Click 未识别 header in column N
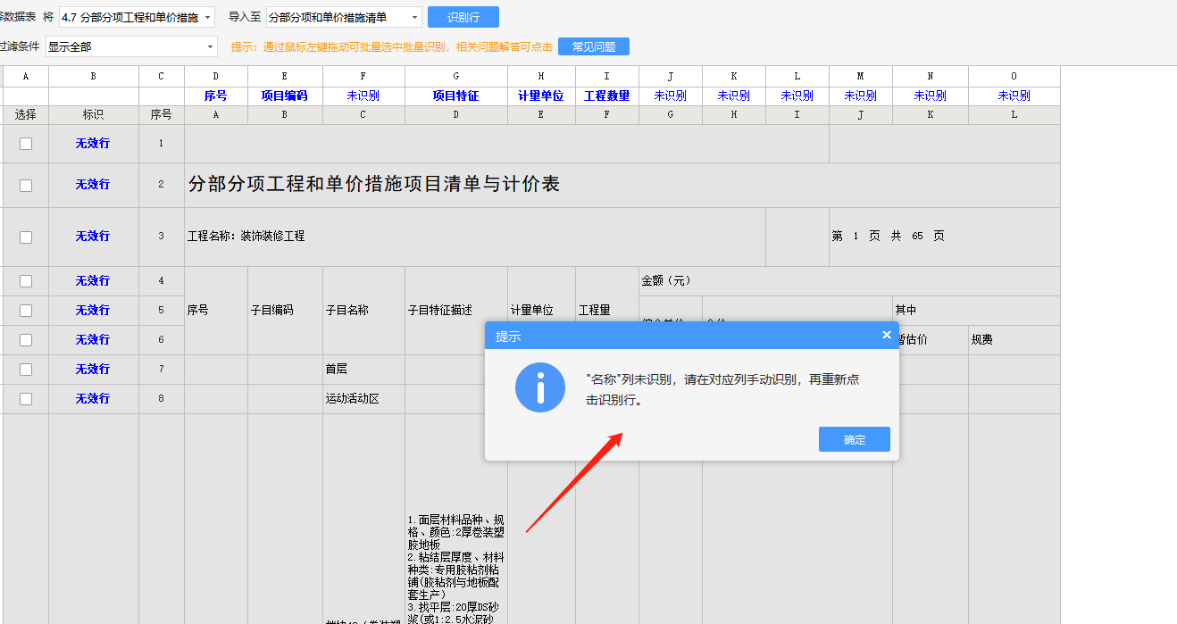 tap(931, 96)
